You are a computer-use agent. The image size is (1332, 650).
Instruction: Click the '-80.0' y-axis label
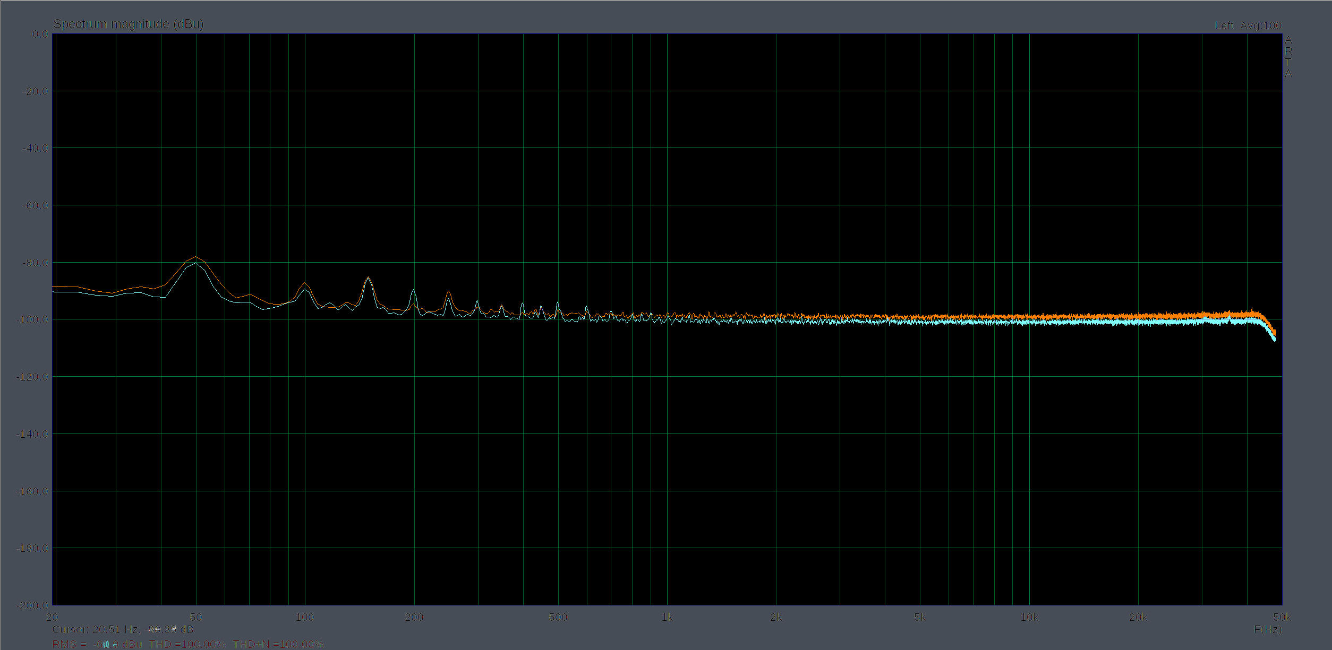(35, 263)
